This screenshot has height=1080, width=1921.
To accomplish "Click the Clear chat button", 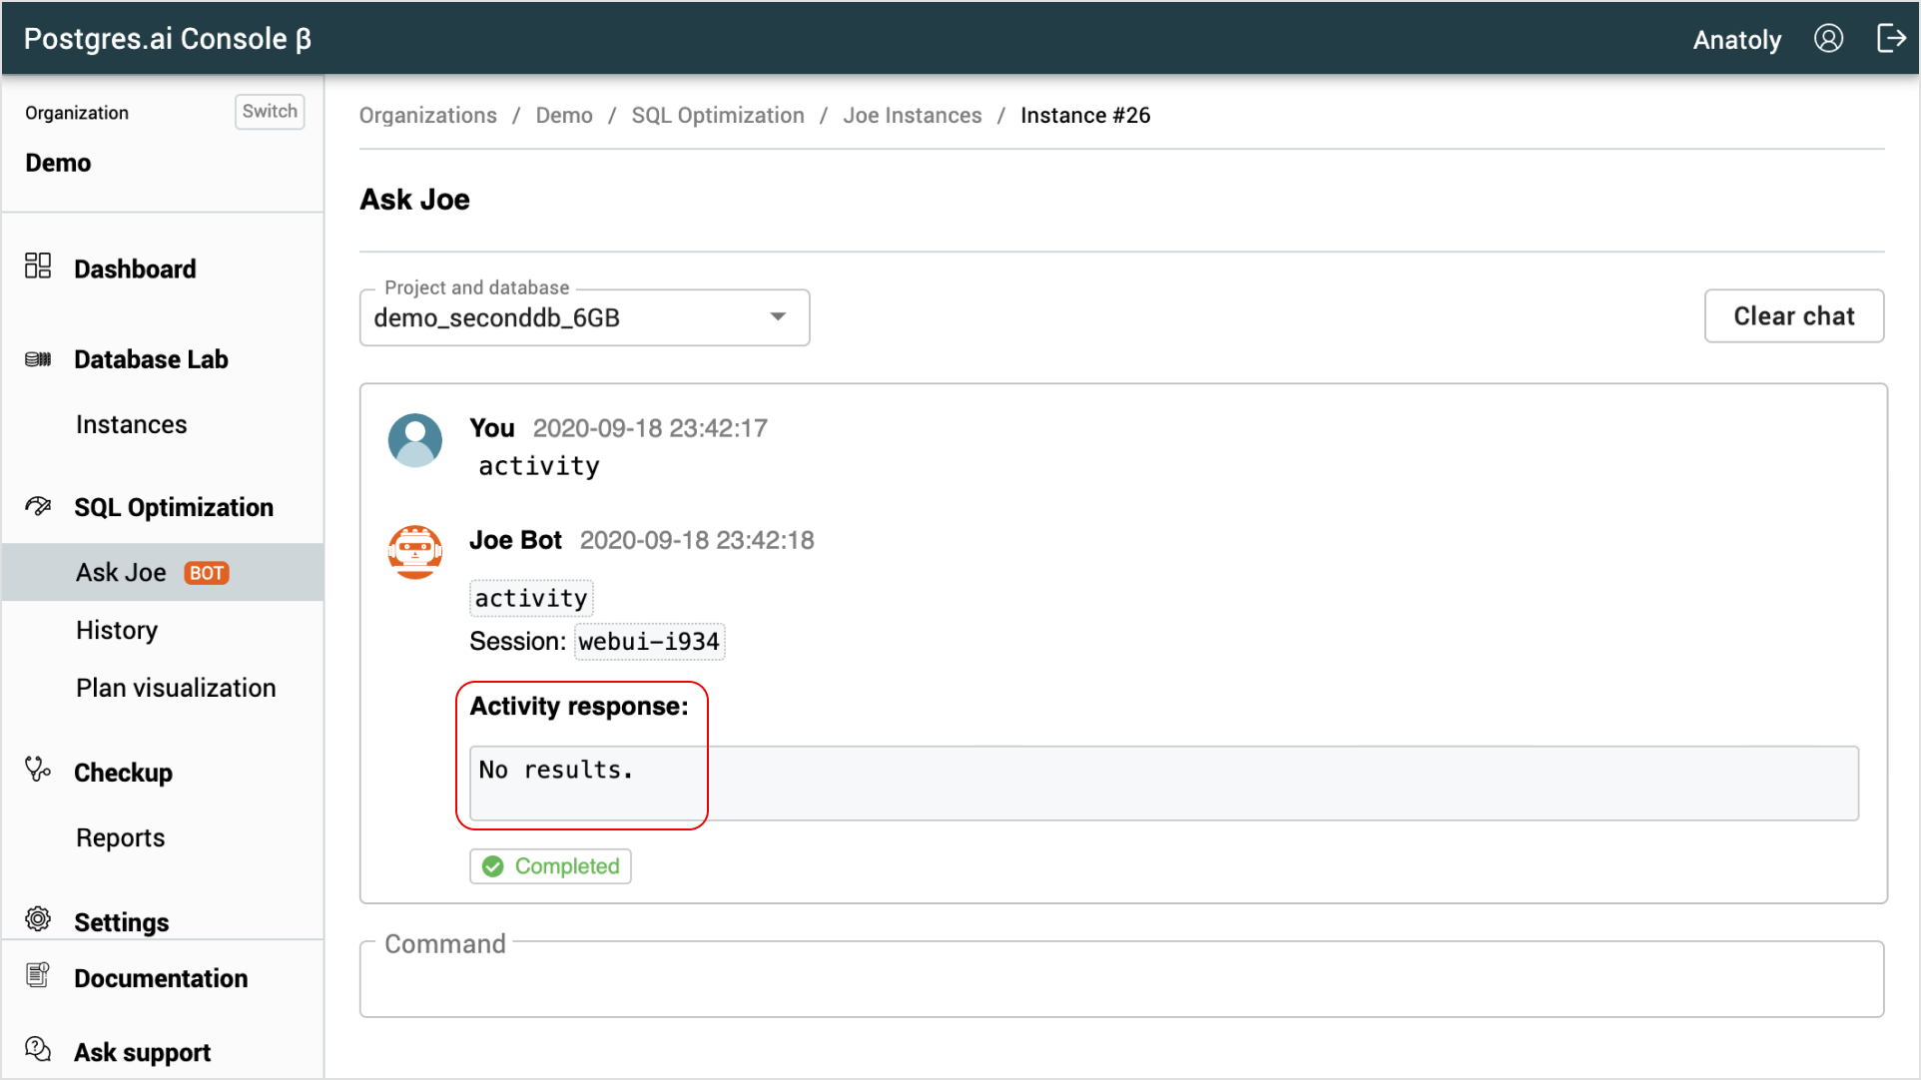I will (1794, 316).
